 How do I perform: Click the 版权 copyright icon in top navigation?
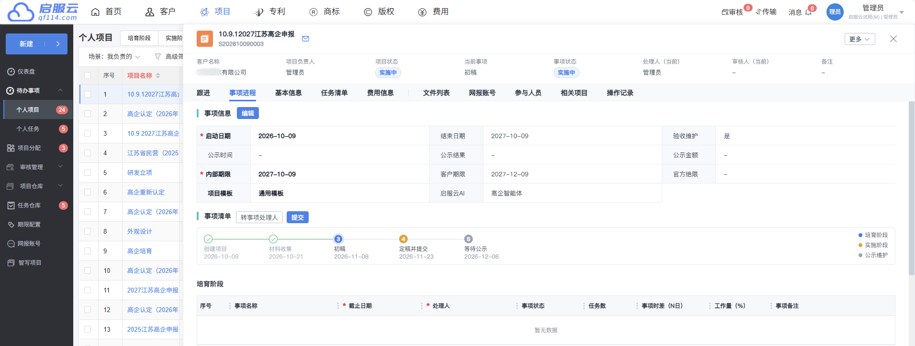click(x=368, y=12)
